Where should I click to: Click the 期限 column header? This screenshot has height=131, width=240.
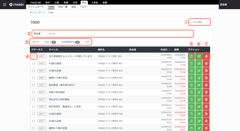click(x=177, y=50)
